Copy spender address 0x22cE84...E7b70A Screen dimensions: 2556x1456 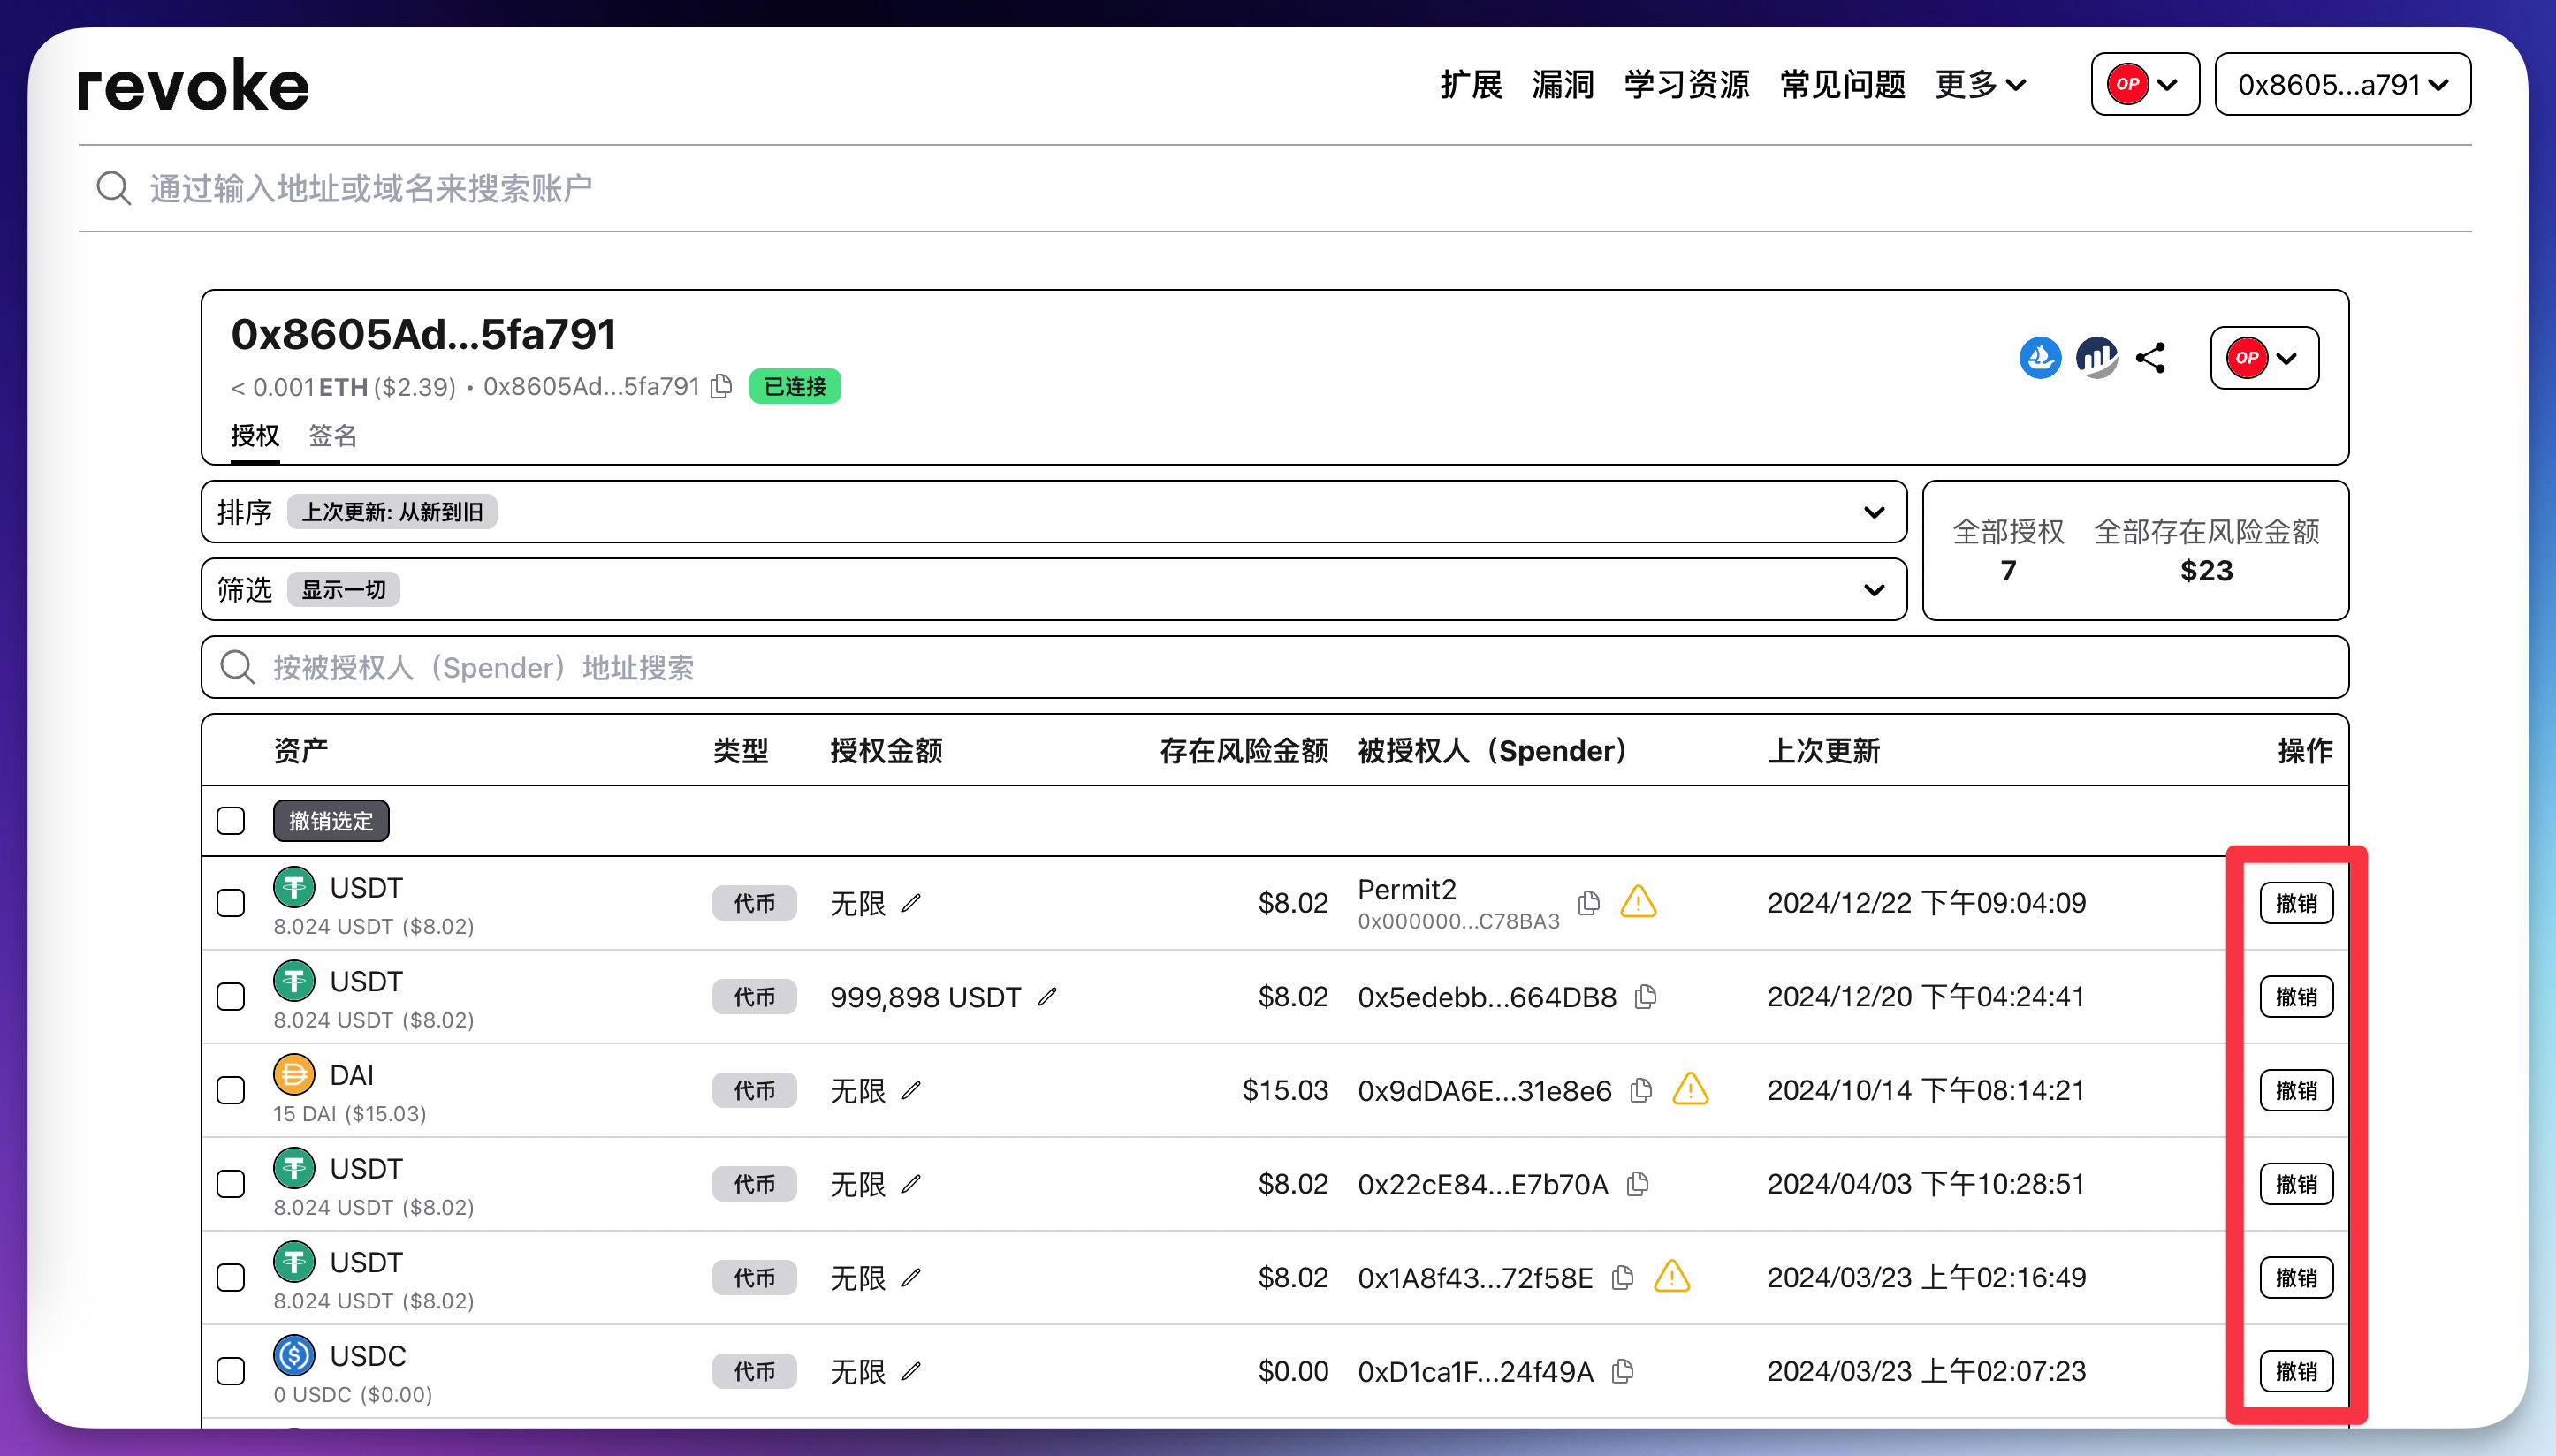(1638, 1184)
